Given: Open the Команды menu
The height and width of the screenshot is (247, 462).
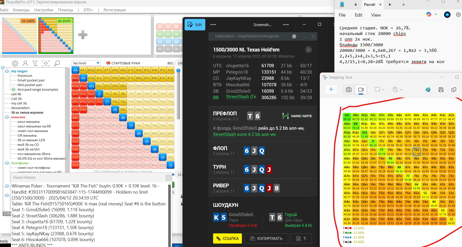Looking at the screenshot, I should [x=21, y=10].
